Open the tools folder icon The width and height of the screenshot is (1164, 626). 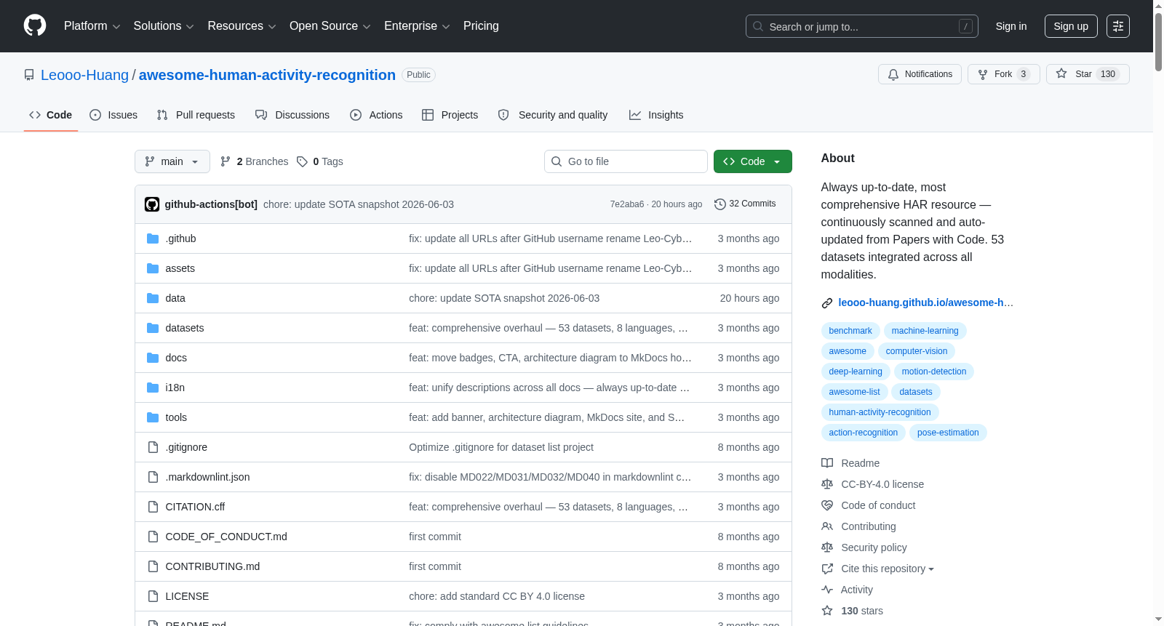pyautogui.click(x=153, y=417)
